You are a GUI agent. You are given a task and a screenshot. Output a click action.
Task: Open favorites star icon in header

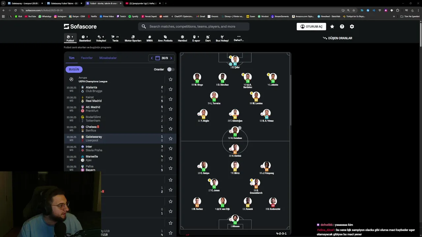click(332, 27)
